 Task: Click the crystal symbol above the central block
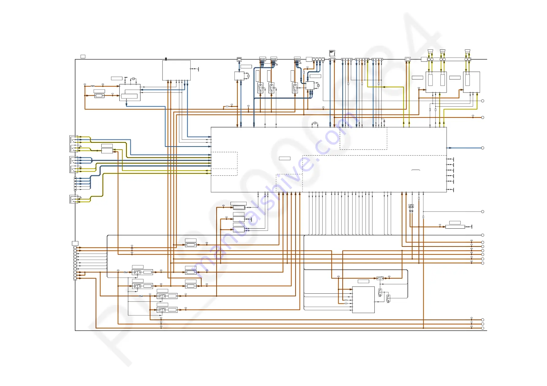coord(315,123)
